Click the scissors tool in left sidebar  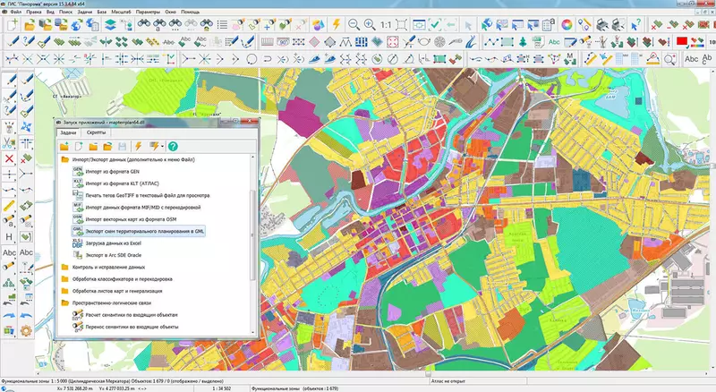pyautogui.click(x=9, y=142)
